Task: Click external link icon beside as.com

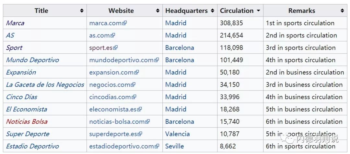Action: coord(113,35)
